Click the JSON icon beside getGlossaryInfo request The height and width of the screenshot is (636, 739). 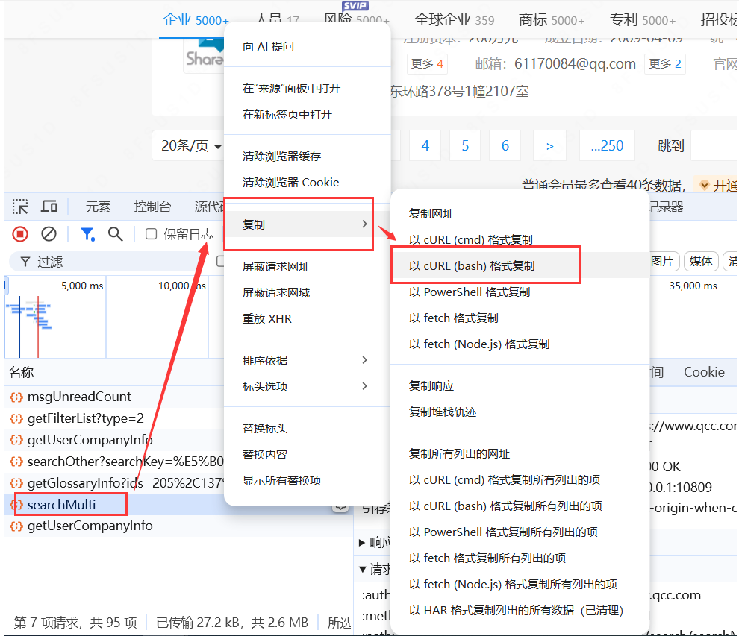click(16, 483)
